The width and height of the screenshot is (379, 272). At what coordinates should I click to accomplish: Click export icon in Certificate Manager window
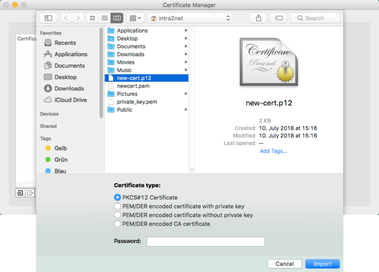[x=30, y=193]
